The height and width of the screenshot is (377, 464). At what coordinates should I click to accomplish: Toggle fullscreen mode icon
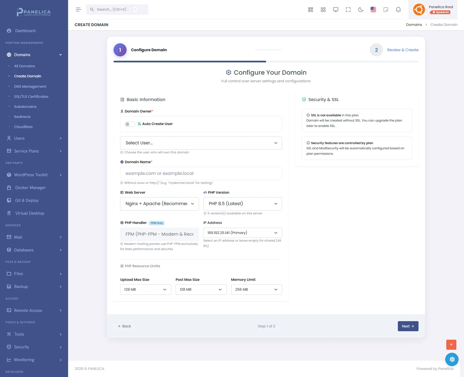click(348, 10)
